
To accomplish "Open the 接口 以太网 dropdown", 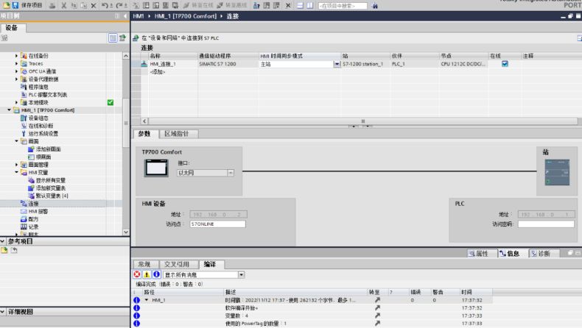I will click(231, 173).
